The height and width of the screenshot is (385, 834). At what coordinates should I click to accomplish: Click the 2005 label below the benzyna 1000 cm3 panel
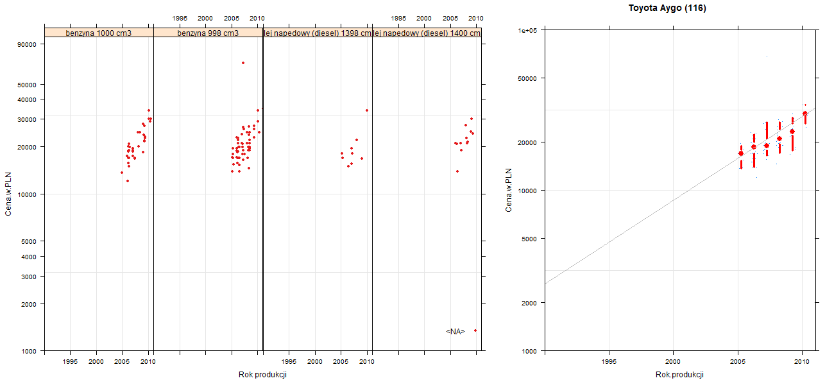tap(123, 362)
